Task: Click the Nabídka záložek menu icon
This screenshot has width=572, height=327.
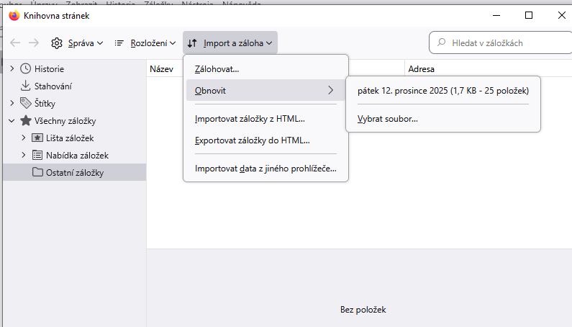Action: [x=37, y=156]
